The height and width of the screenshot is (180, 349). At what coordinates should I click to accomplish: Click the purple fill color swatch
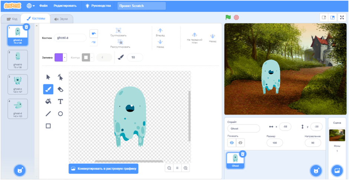pos(59,58)
